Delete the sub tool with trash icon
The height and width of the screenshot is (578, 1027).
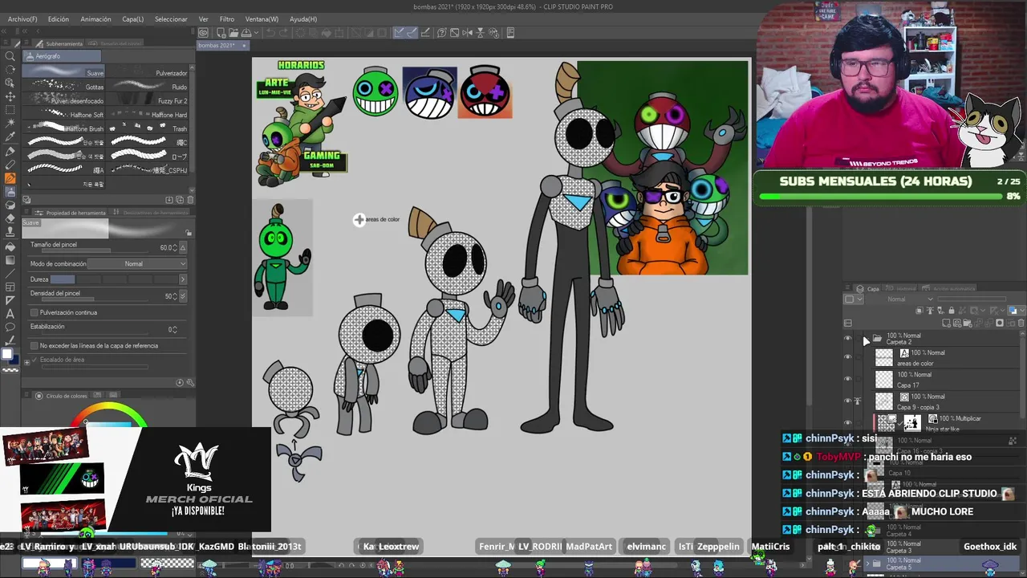189,200
